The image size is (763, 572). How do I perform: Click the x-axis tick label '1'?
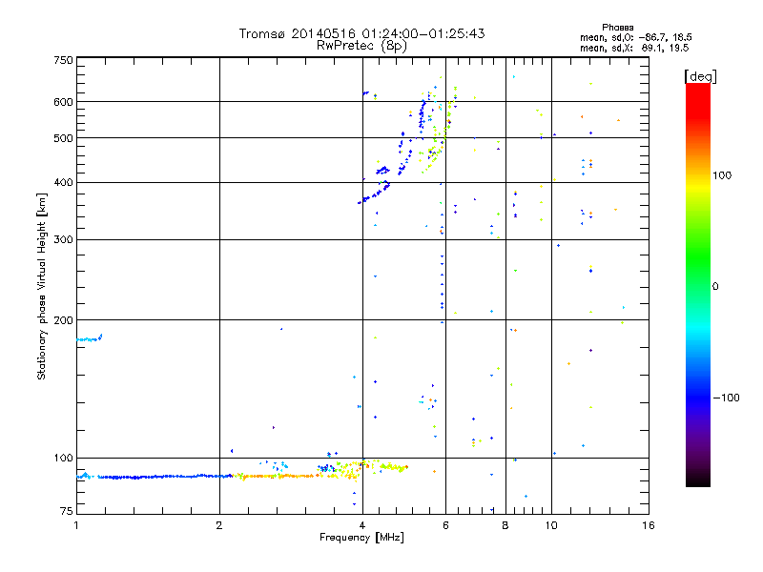pyautogui.click(x=76, y=525)
